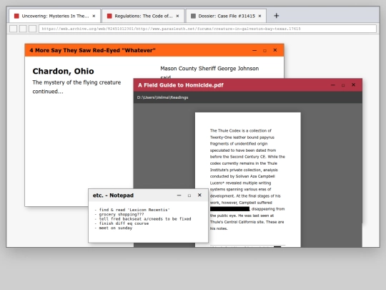Close the Regulations: The Code tab
386x290 pixels.
(x=177, y=16)
